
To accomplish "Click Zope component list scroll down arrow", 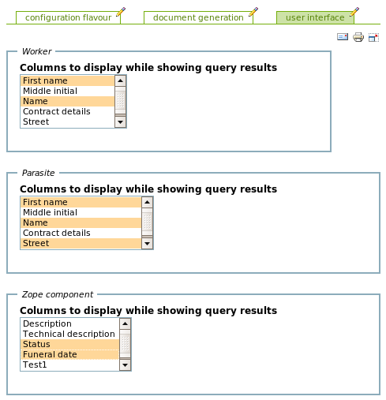I will coord(125,365).
